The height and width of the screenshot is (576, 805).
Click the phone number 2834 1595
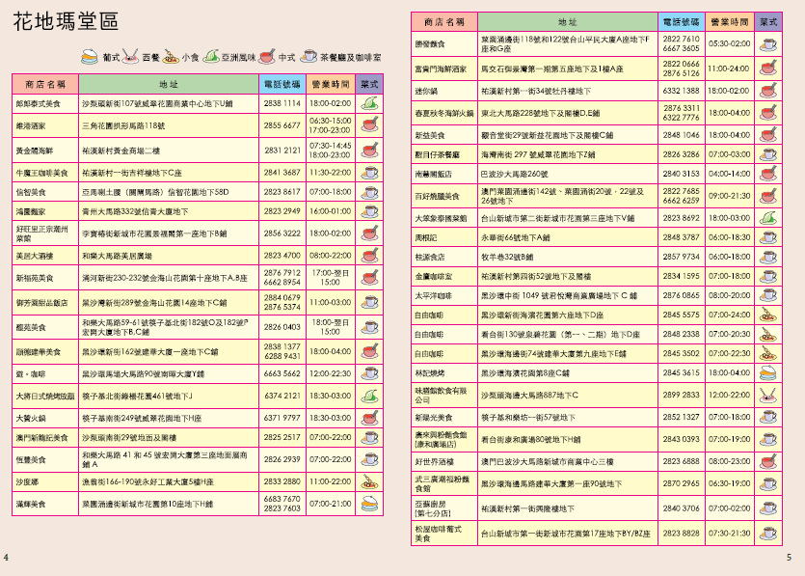(681, 276)
